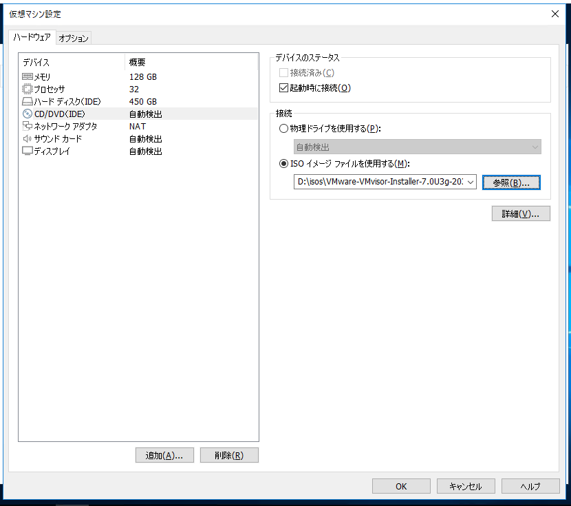Viewport: 571px width, 506px height.
Task: Select the CD/DVD(IDE) device row
Action: (x=139, y=114)
